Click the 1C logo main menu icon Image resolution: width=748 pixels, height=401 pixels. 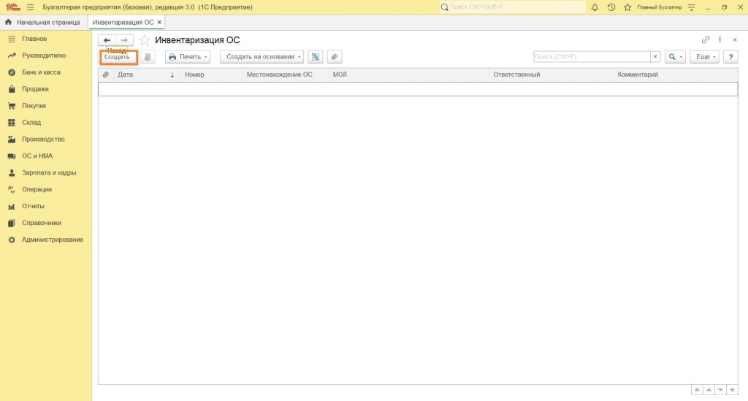12,7
